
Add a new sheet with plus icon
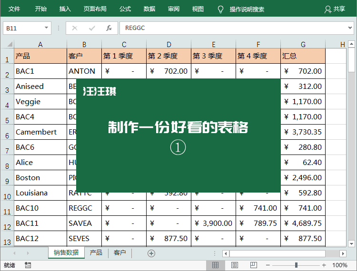coord(151,253)
